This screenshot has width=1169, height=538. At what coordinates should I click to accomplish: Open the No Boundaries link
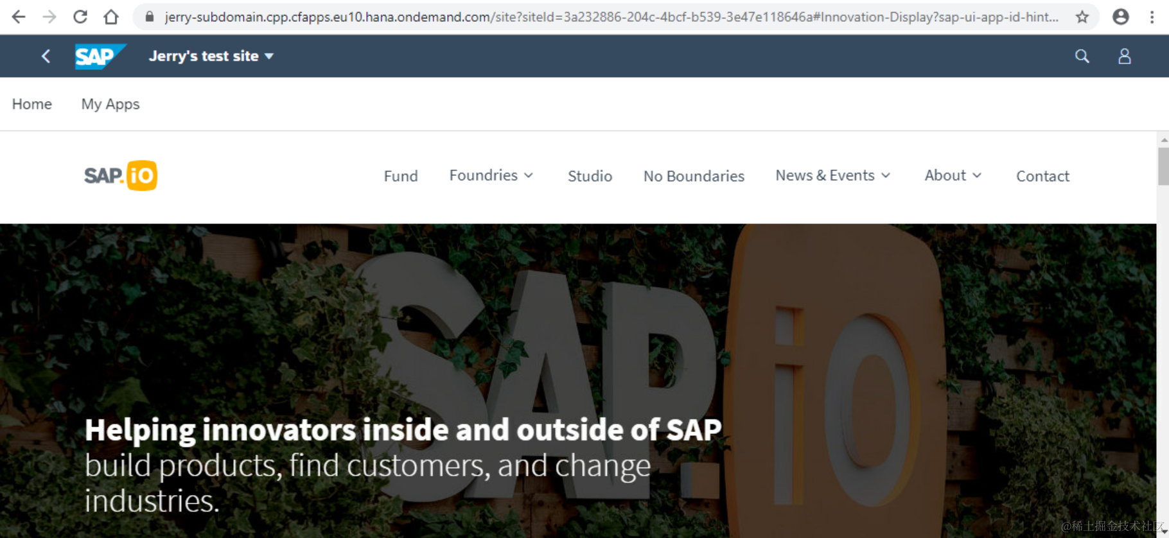click(x=694, y=176)
